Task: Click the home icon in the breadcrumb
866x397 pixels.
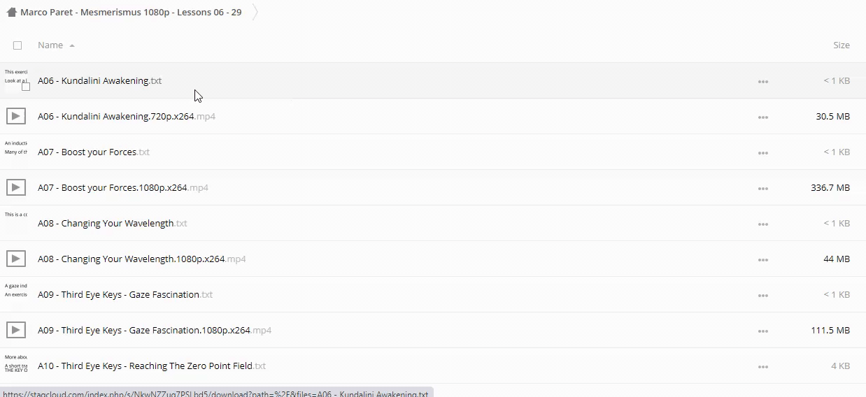Action: [x=11, y=12]
